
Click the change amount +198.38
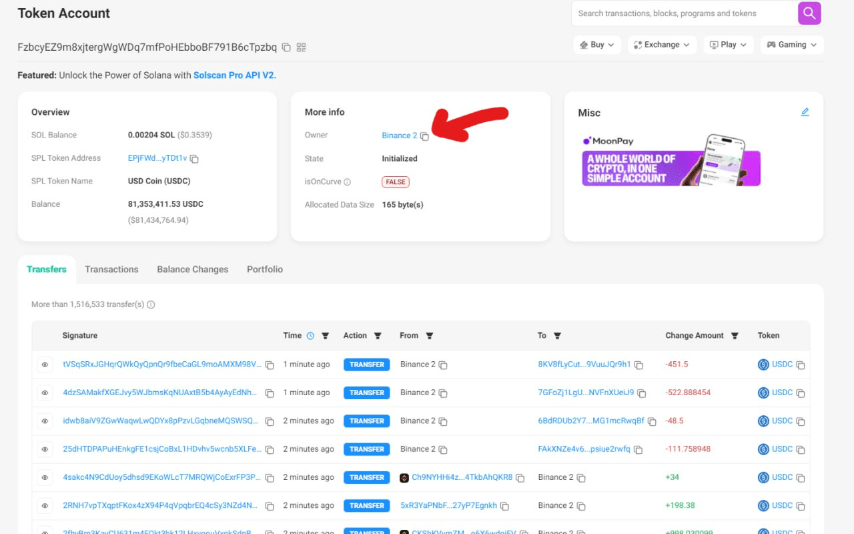click(x=679, y=505)
